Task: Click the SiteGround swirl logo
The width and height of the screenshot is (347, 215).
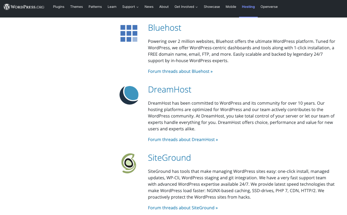Action: 129,164
